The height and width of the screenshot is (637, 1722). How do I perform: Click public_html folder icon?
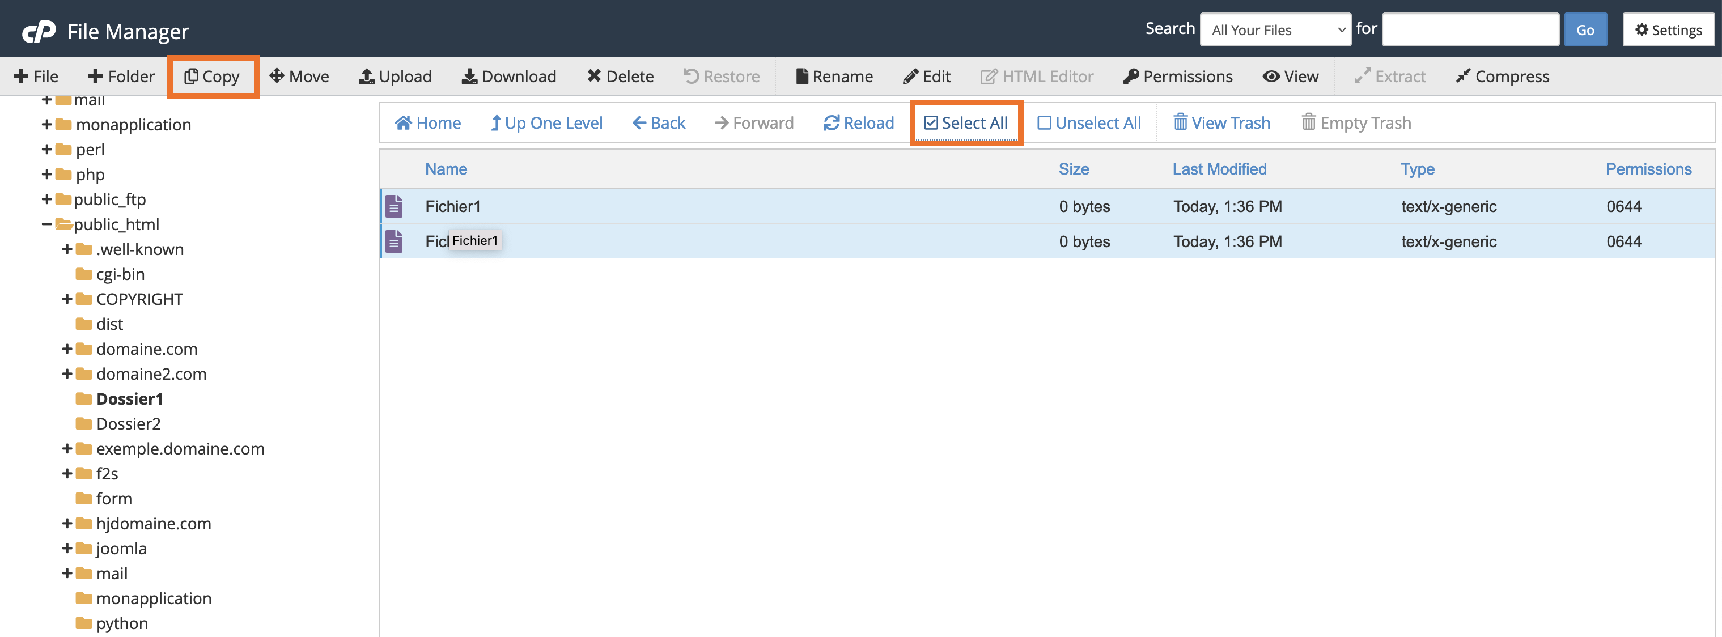pos(63,224)
